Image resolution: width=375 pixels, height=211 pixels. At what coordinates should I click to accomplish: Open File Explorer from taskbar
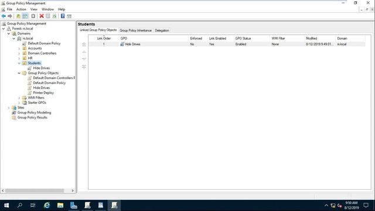click(60, 205)
